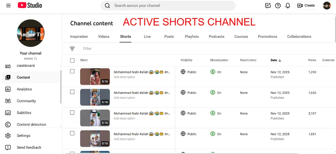Click the Send feedback icon
The image size is (336, 154).
click(x=8, y=147)
